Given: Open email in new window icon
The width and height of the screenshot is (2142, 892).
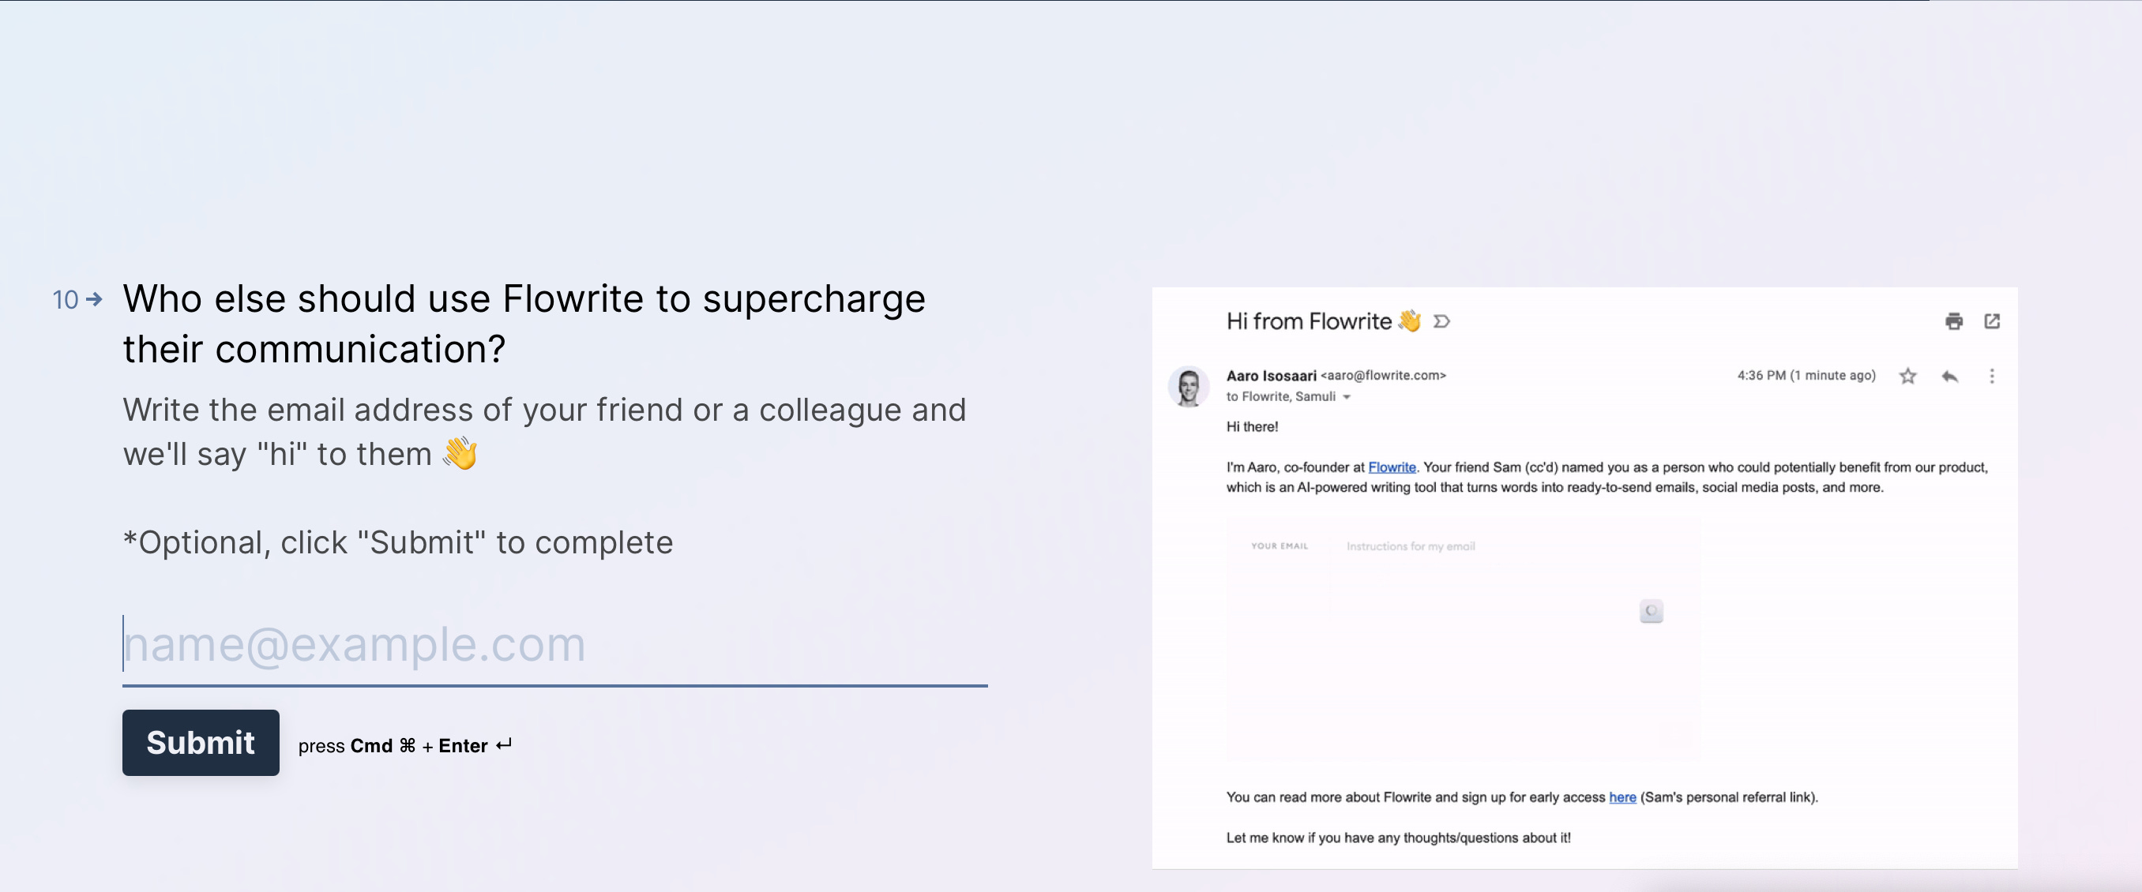Looking at the screenshot, I should point(1991,321).
